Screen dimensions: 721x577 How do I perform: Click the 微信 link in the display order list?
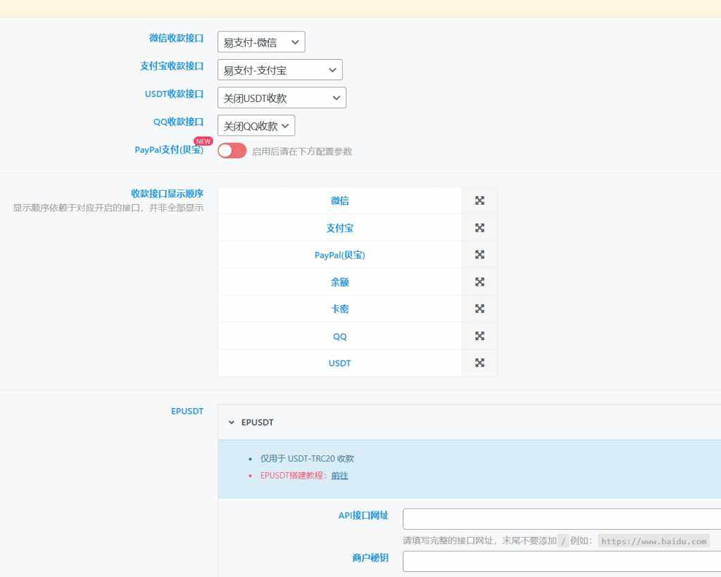(340, 201)
